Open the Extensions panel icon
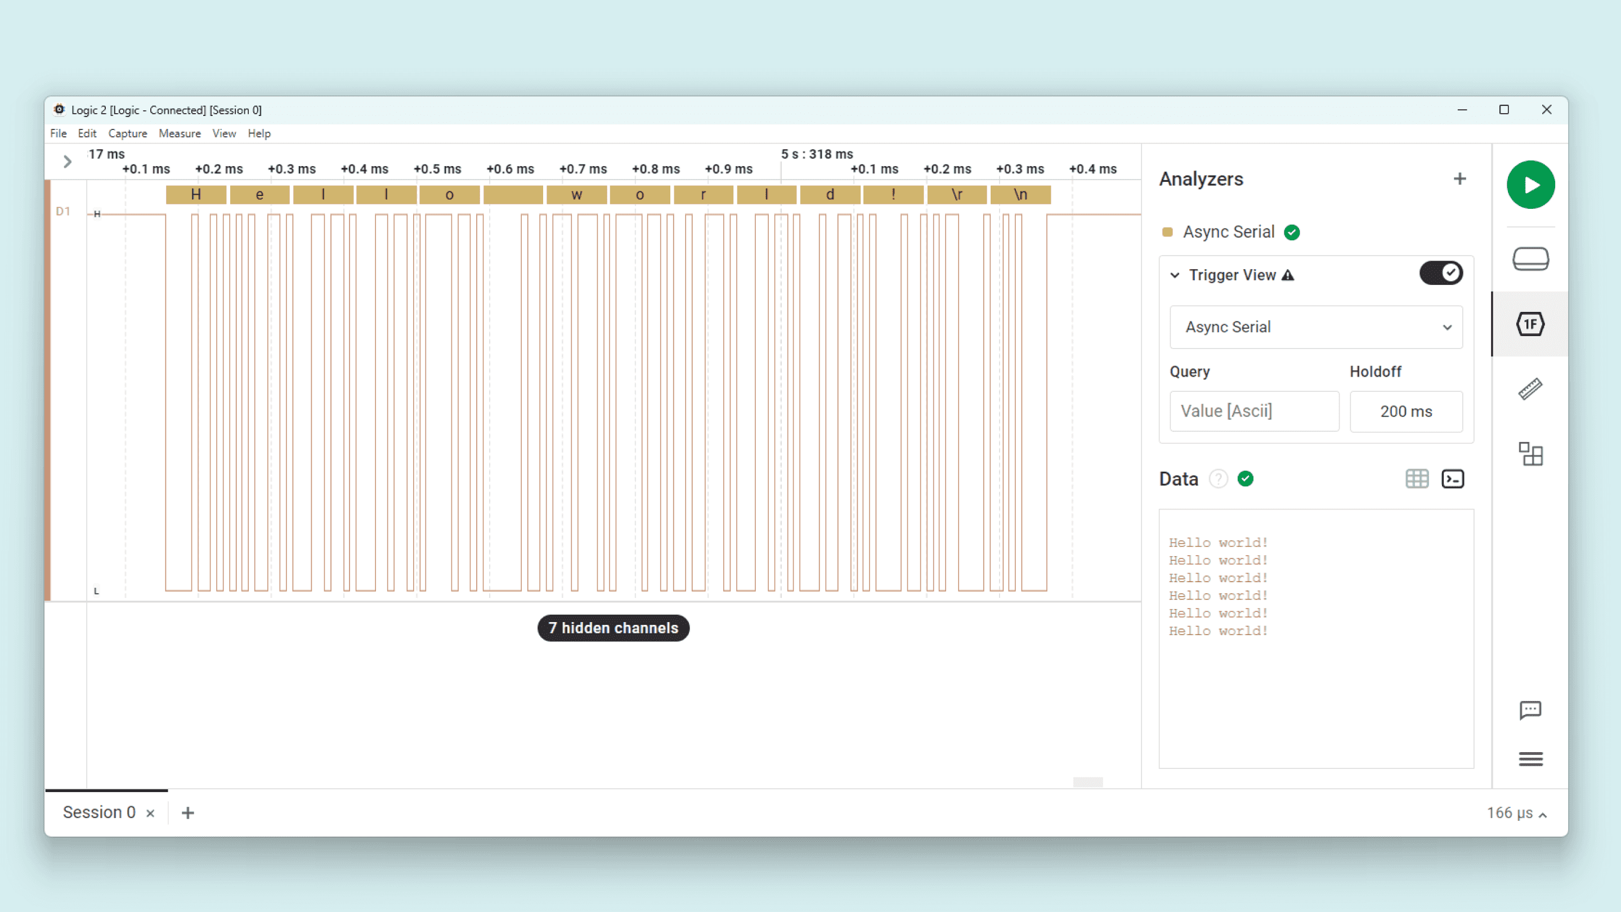The width and height of the screenshot is (1621, 912). pyautogui.click(x=1530, y=454)
